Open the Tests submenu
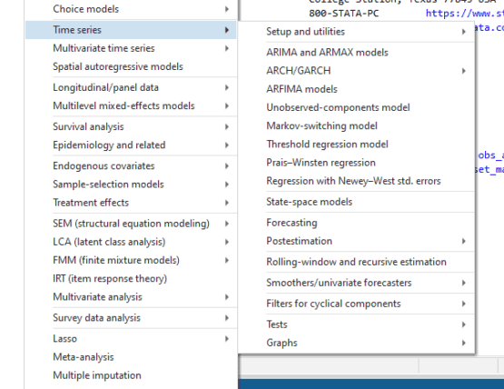This screenshot has width=504, height=389. [357, 324]
